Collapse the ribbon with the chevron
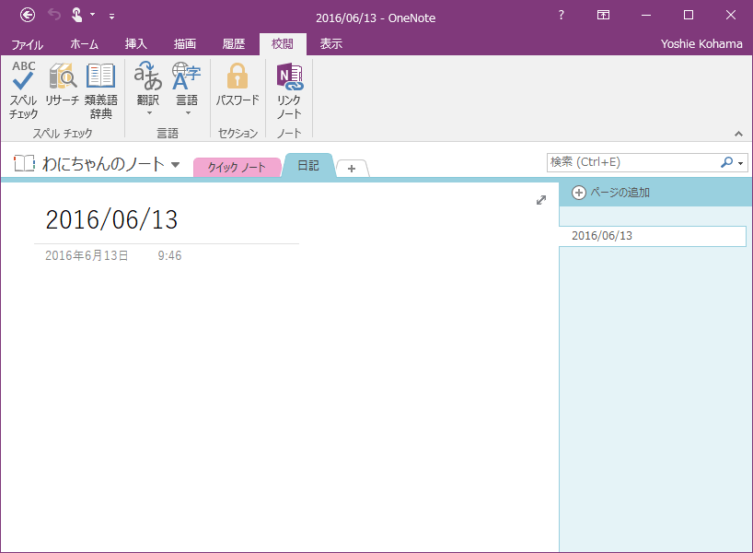Viewport: 753px width, 553px height. [738, 134]
